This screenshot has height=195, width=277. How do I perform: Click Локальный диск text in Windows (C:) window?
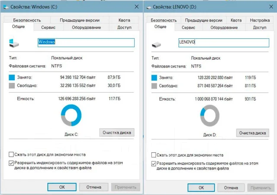point(67,58)
